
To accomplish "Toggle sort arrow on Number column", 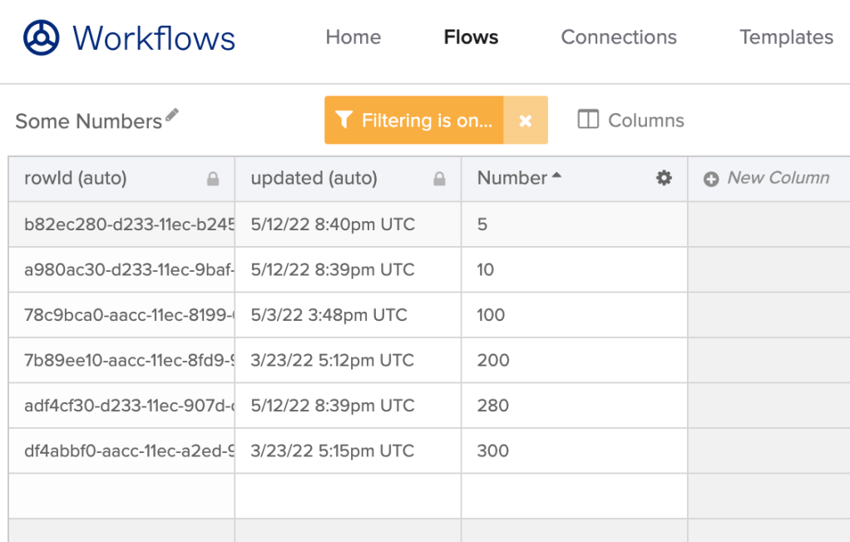I will click(x=556, y=175).
